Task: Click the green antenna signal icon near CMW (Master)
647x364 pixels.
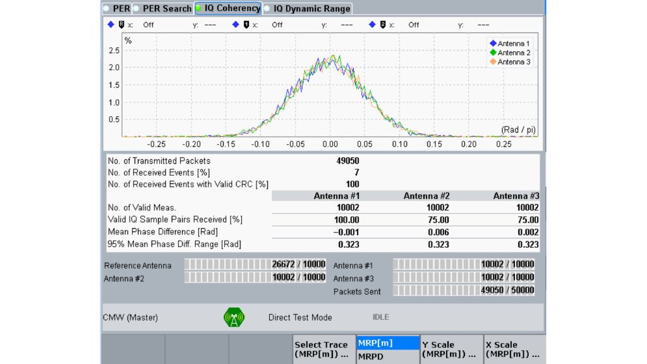Action: [234, 317]
